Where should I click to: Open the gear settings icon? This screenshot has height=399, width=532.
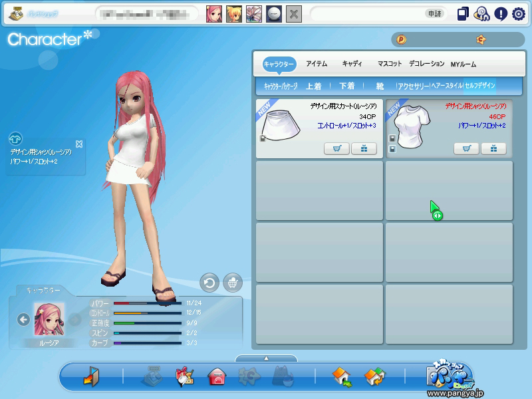click(x=519, y=14)
